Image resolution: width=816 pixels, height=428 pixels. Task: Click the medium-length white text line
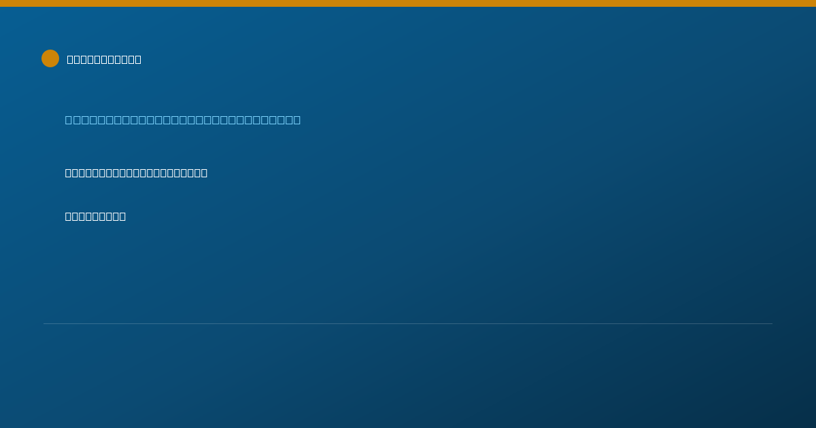(x=136, y=173)
